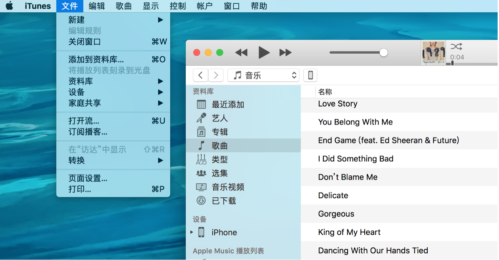This screenshot has width=499, height=260.
Task: Select the 最近添加 grid icon in sidebar
Action: (201, 104)
